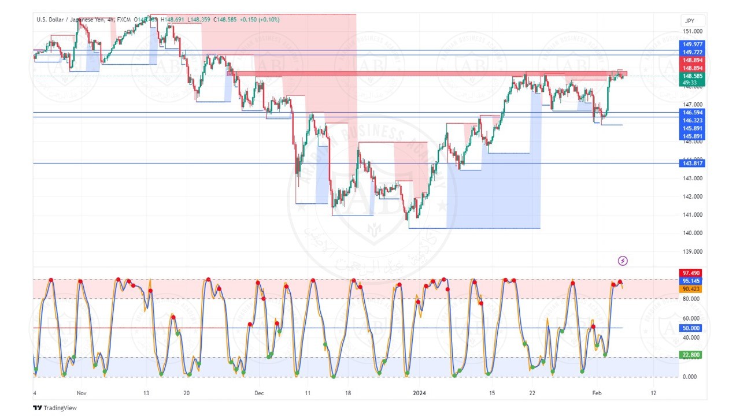The image size is (740, 416).
Task: Click the 80.000 oscillator scale label
Action: click(x=691, y=299)
